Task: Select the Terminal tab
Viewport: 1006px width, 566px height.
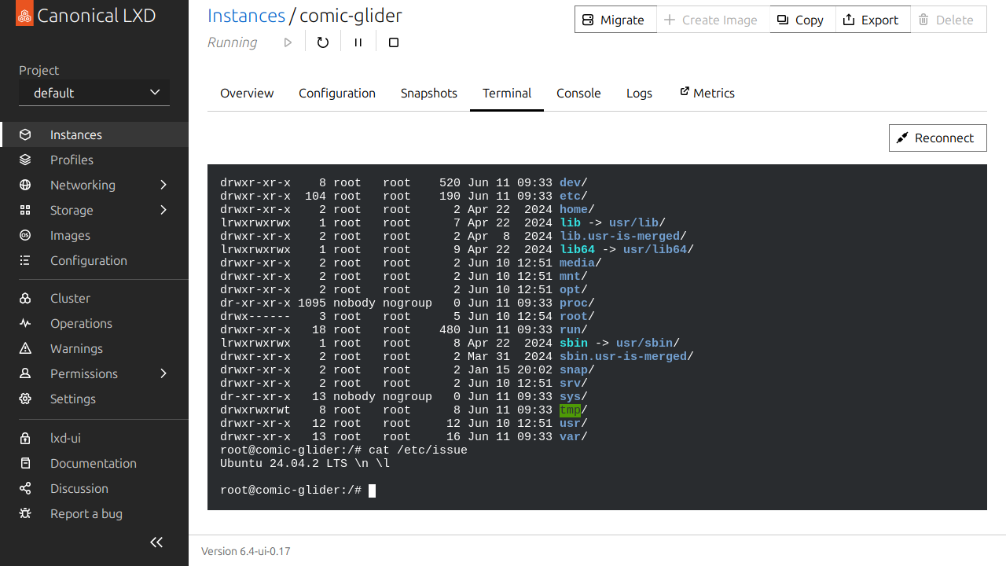Action: (507, 93)
